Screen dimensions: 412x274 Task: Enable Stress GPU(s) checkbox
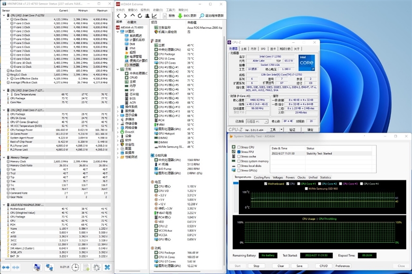click(239, 171)
